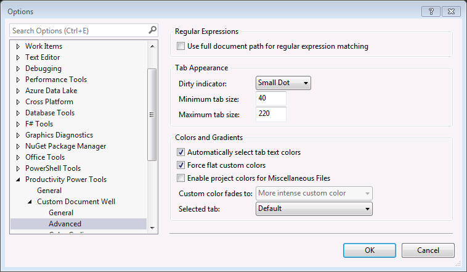The image size is (467, 272).
Task: Click the search magnifier icon
Action: pyautogui.click(x=152, y=30)
